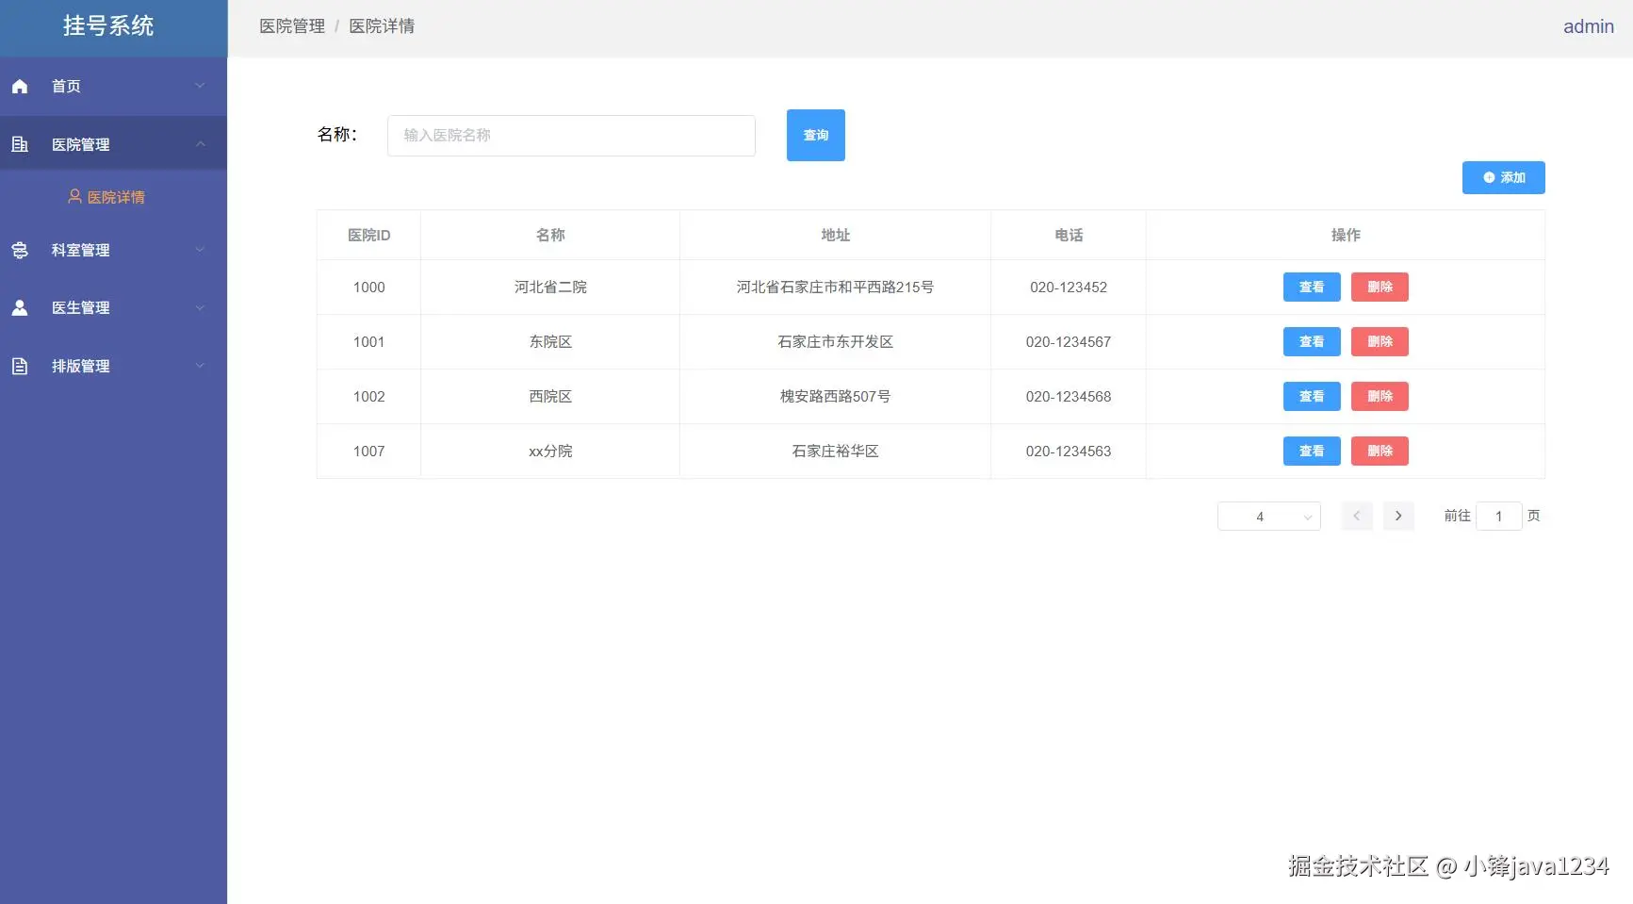
Task: Click the 添加 add button
Action: pos(1504,177)
